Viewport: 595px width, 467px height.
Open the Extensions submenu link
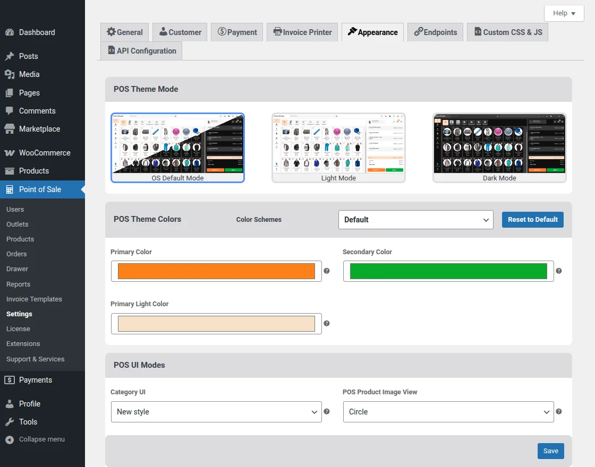23,343
